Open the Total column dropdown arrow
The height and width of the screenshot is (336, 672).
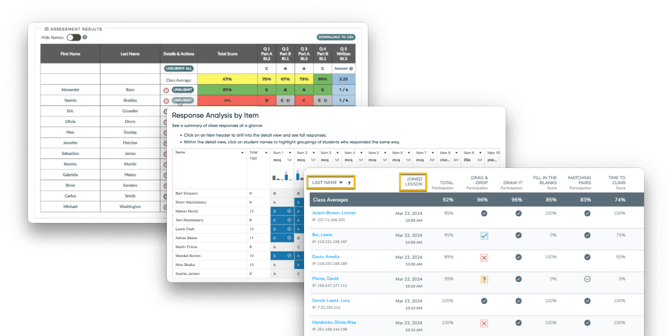point(266,152)
